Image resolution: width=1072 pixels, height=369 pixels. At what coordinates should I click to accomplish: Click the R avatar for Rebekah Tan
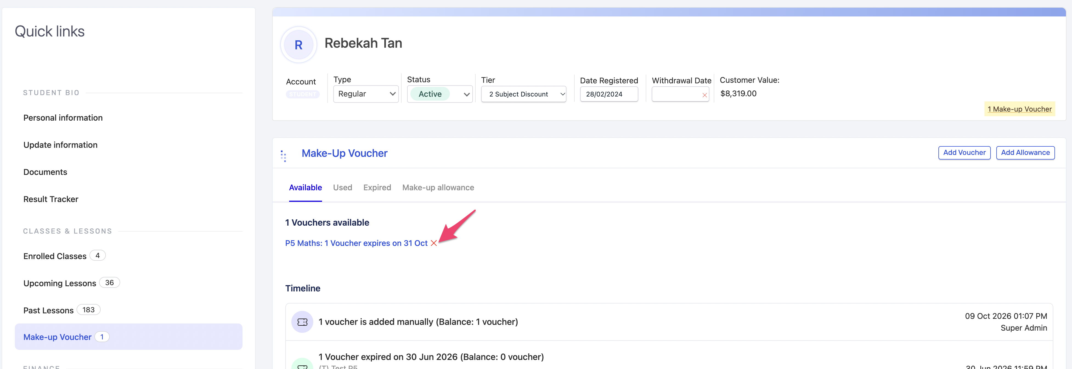pos(298,45)
